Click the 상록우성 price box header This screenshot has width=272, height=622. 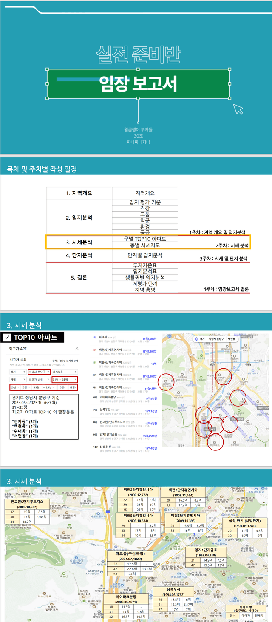[173, 592]
